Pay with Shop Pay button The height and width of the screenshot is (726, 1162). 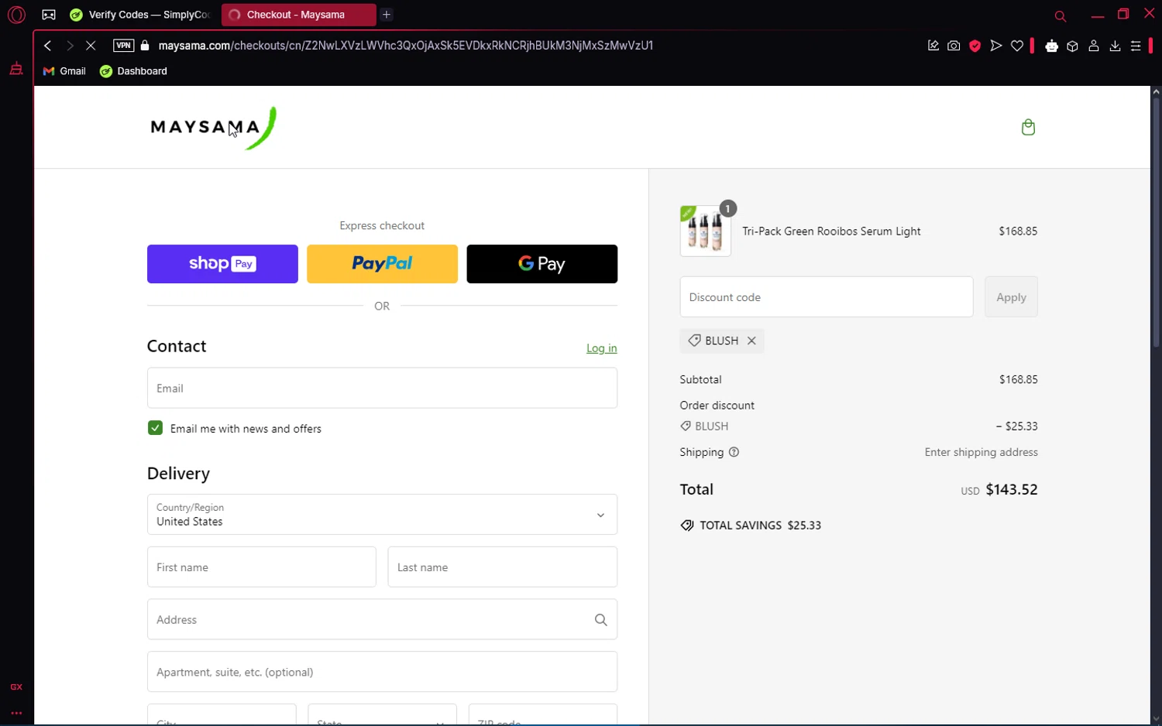[x=222, y=264]
